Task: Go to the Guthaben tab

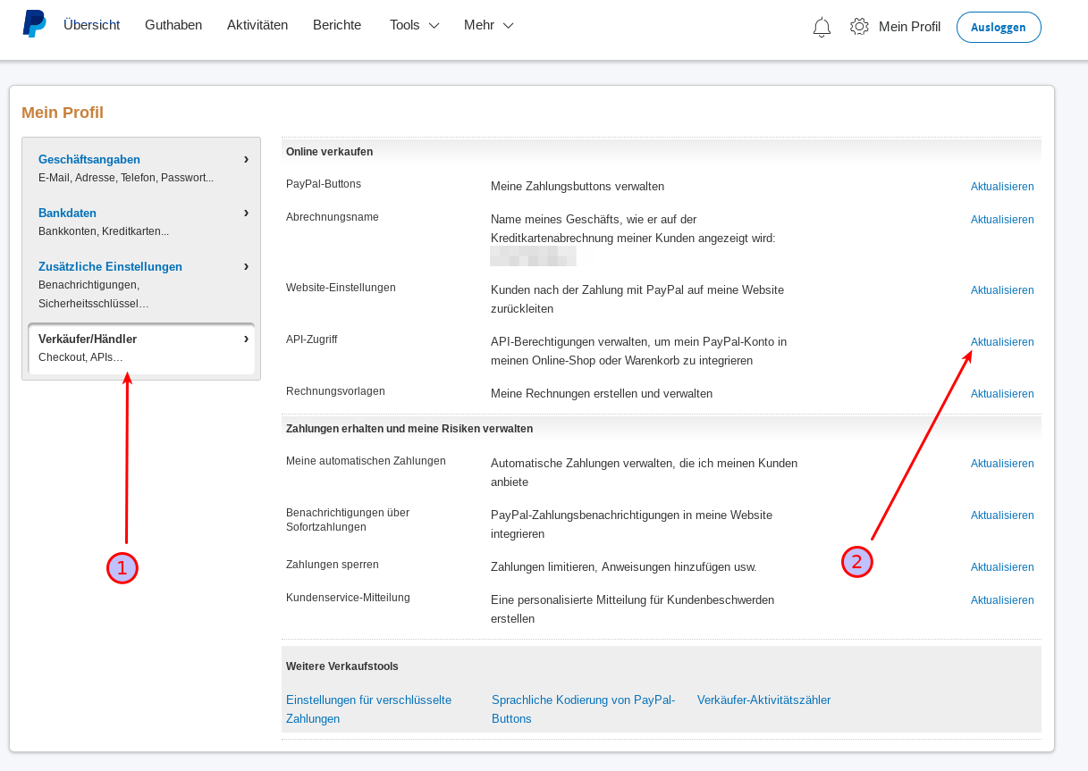Action: (x=173, y=25)
